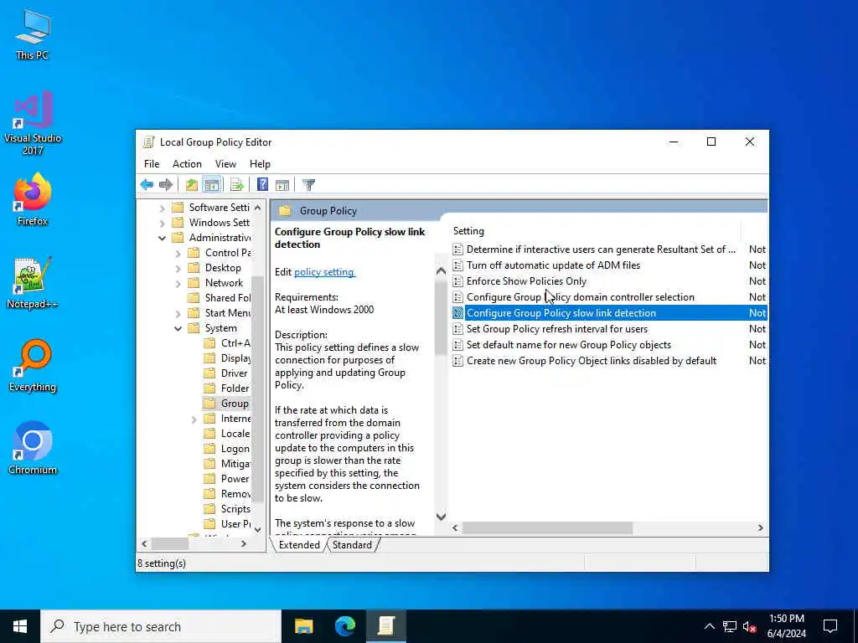Expand the Network tree node
858x643 pixels.
click(178, 283)
